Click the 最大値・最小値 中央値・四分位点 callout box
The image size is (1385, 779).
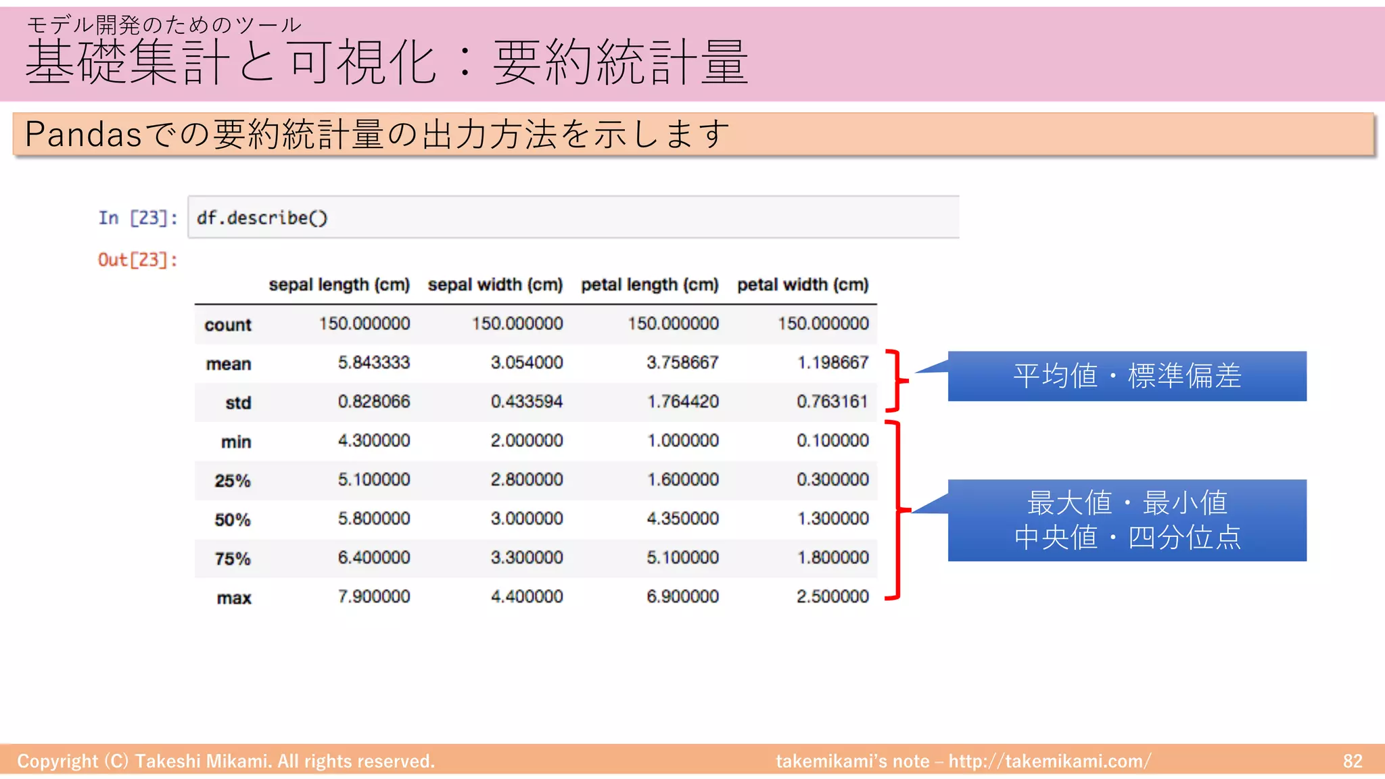(1127, 520)
